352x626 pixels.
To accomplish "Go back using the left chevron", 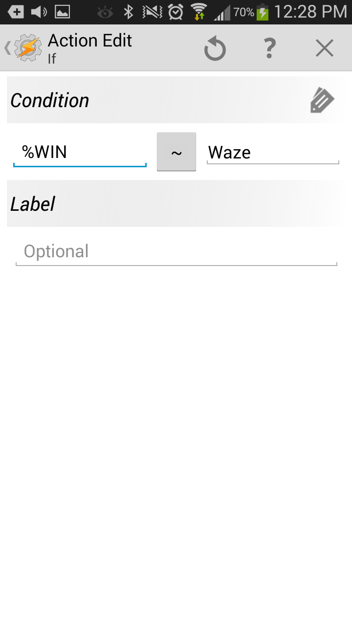I will tap(7, 48).
